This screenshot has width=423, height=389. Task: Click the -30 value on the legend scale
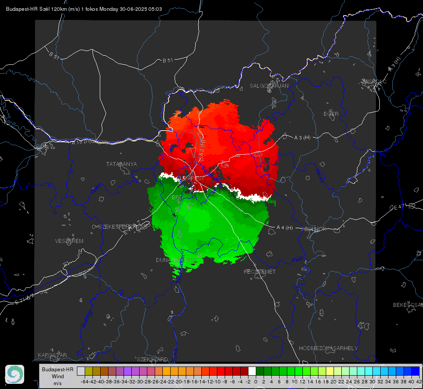(x=139, y=382)
